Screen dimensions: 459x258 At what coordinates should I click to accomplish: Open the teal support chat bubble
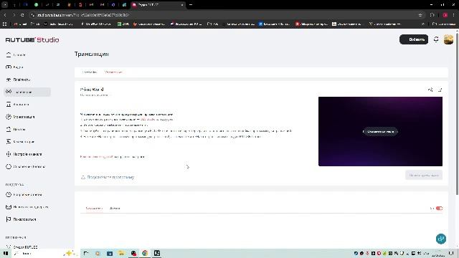[441, 239]
